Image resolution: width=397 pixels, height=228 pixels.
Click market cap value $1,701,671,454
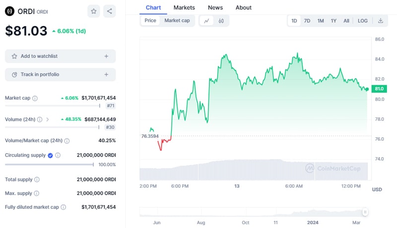[x=98, y=98]
